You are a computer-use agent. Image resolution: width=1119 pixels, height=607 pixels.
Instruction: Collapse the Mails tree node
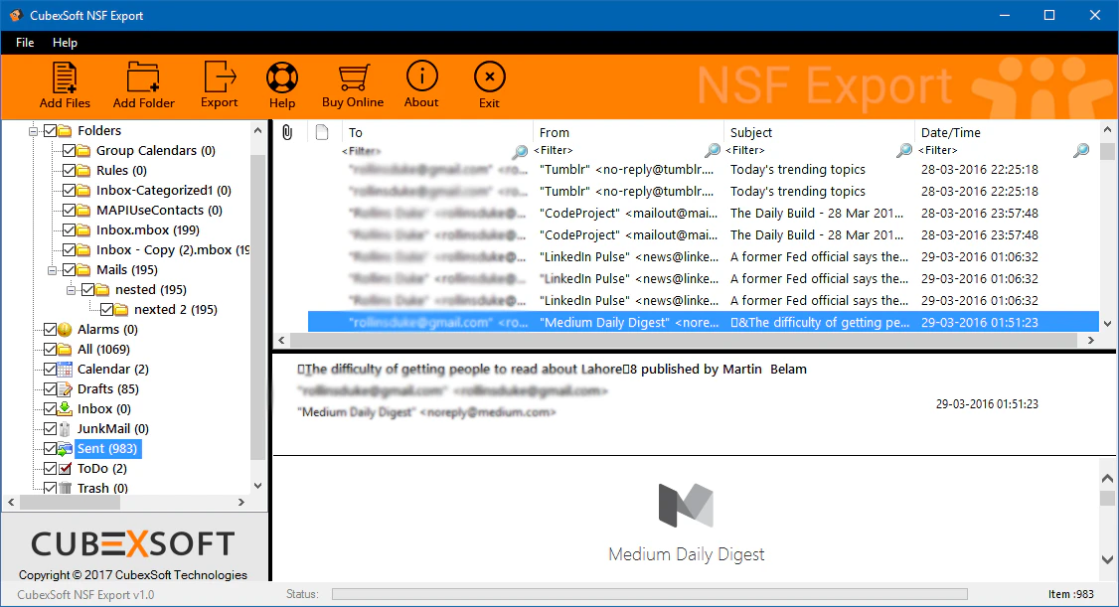click(x=54, y=269)
